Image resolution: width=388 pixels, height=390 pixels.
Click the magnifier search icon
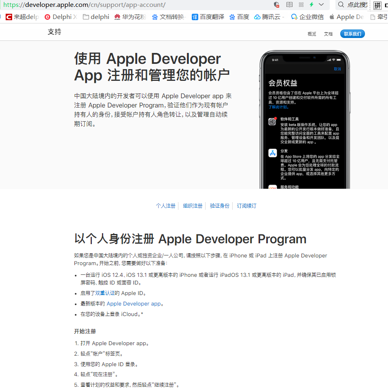click(x=341, y=4)
